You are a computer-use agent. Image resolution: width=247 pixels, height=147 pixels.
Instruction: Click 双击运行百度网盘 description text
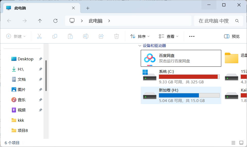(174, 61)
